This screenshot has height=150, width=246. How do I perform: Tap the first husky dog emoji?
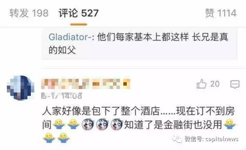88,124
